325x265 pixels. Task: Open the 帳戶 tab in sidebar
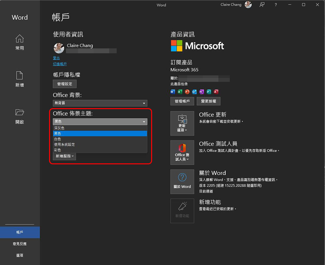pyautogui.click(x=20, y=232)
